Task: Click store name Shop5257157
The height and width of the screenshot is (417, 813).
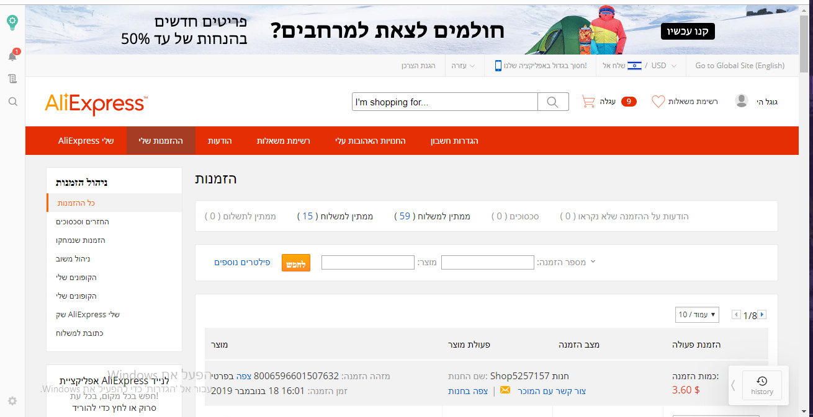Action: (x=520, y=375)
